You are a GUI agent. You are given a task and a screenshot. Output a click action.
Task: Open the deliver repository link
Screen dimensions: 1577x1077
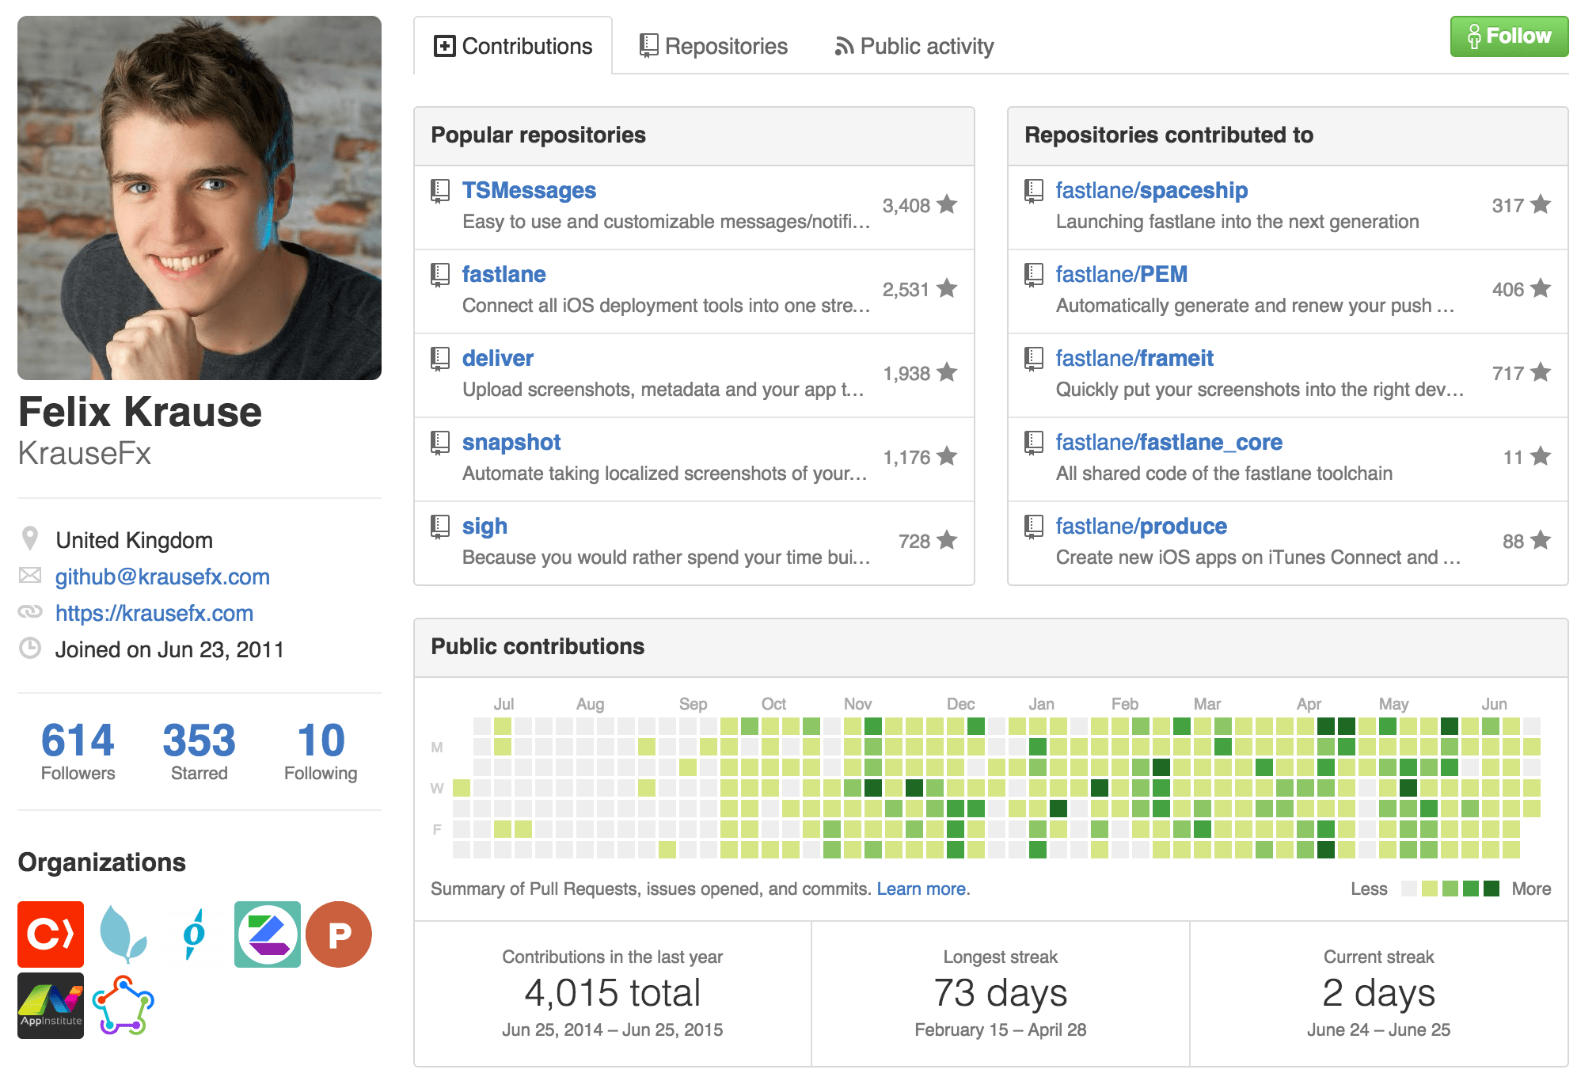pyautogui.click(x=498, y=358)
